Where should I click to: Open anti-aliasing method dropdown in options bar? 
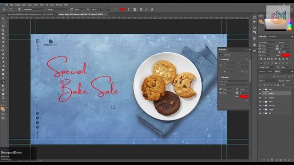(x=98, y=9)
